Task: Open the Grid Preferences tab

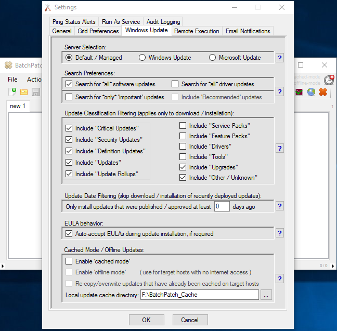Action: point(98,31)
